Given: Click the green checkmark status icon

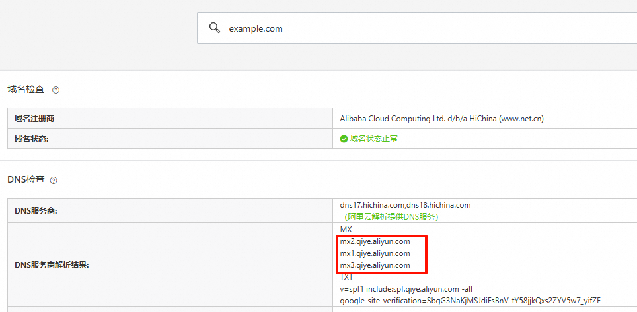Looking at the screenshot, I should pos(344,139).
